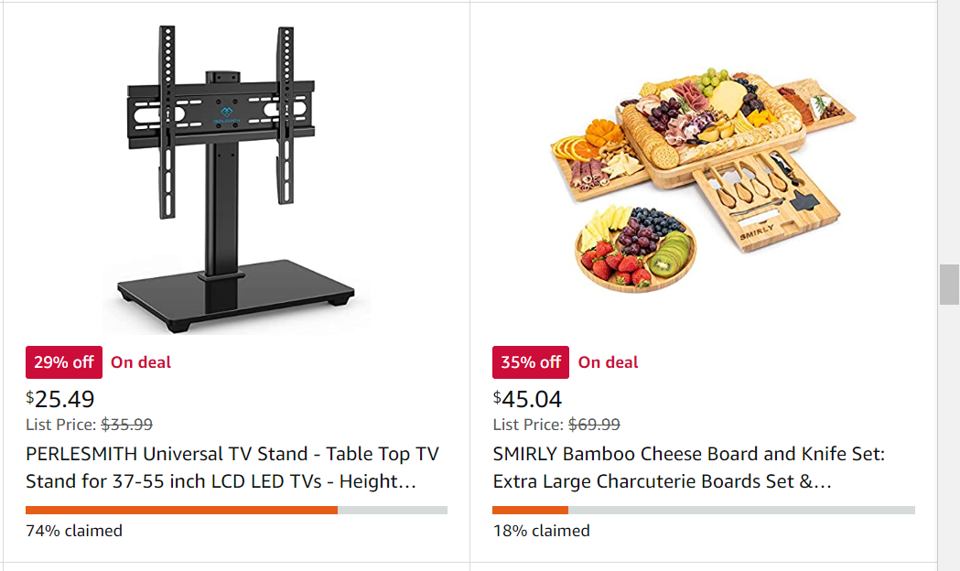Screen dimensions: 960x571
Task: Click the 29% off deal badge
Action: [x=64, y=362]
